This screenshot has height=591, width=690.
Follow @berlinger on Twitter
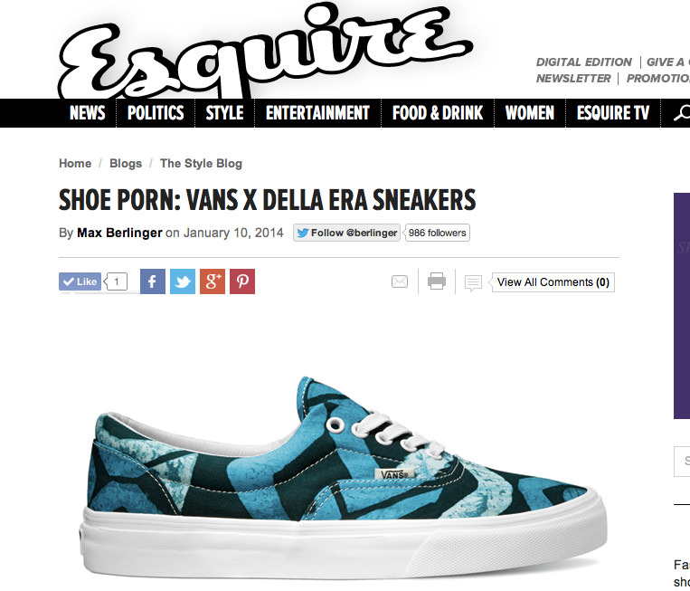(346, 233)
